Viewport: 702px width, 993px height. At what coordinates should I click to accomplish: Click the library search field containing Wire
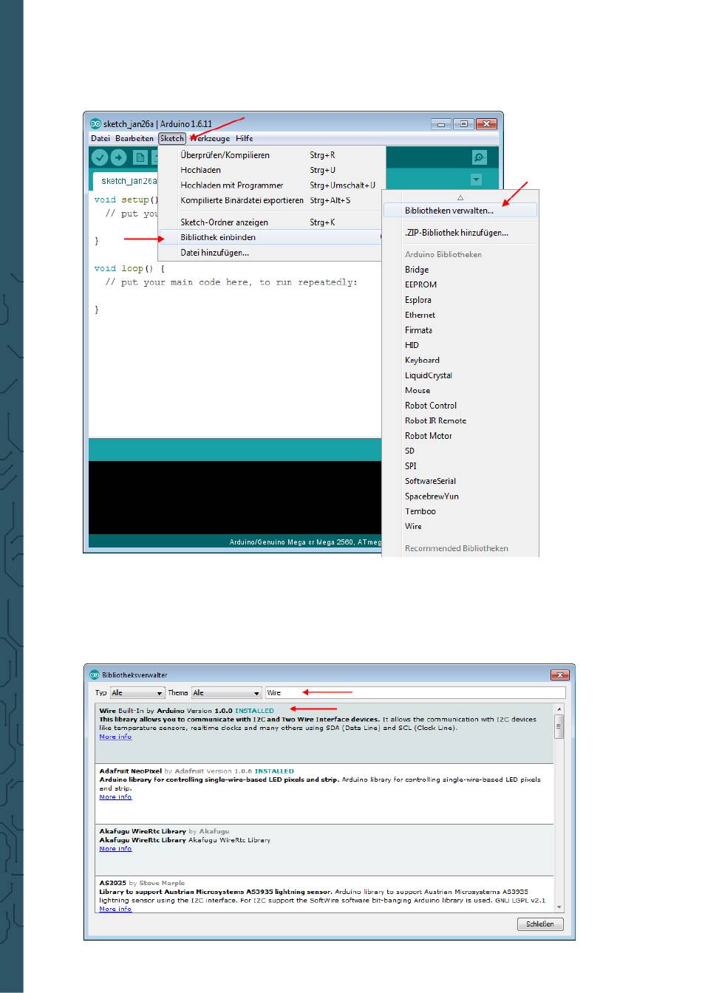(x=415, y=693)
